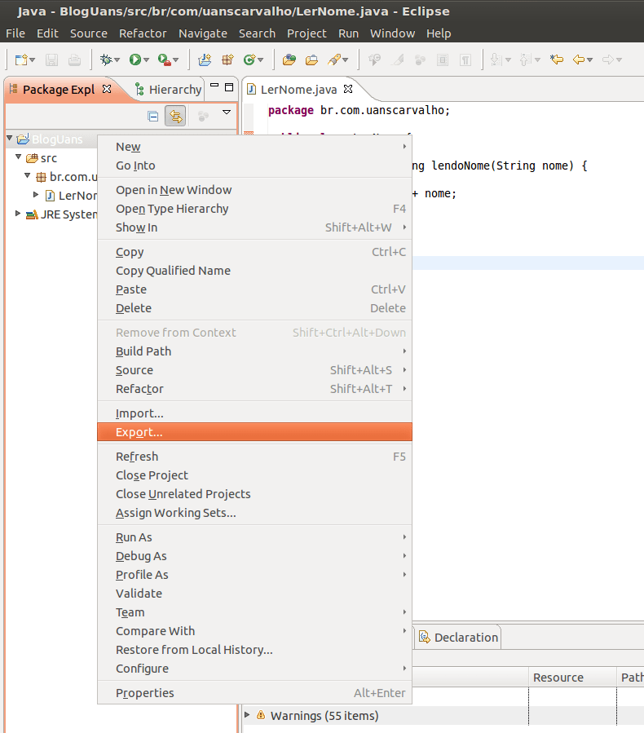
Task: Collapse the src folder node
Action: pyautogui.click(x=18, y=157)
